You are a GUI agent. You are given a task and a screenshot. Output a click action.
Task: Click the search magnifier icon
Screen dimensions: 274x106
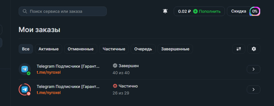(25, 11)
